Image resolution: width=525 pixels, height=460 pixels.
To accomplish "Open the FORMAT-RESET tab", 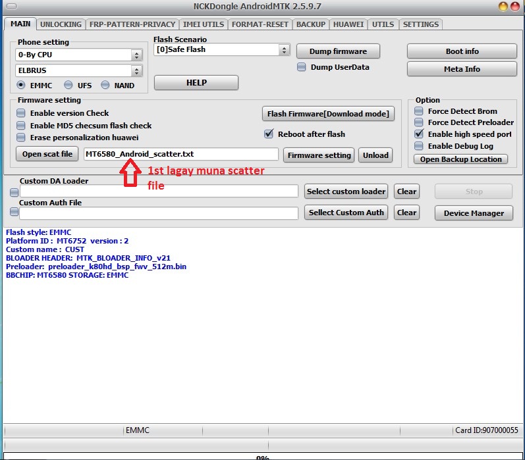I will click(260, 24).
